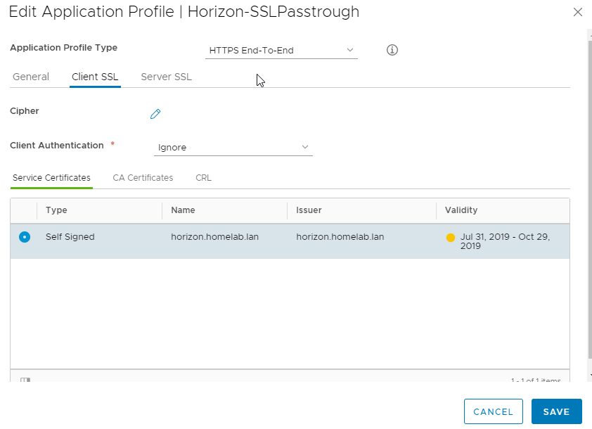This screenshot has height=429, width=592.
Task: Switch to the CA Certificates sub-tab
Action: (143, 178)
